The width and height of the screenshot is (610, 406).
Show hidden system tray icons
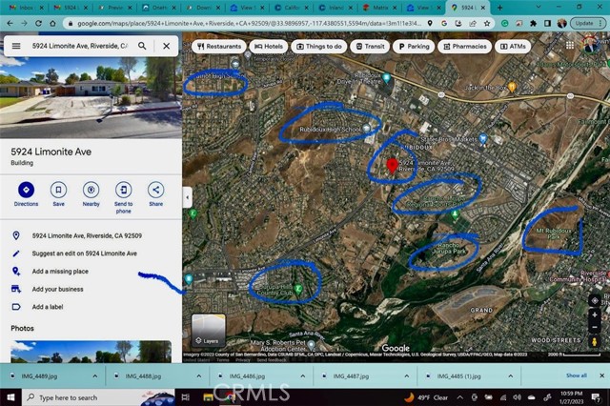[x=459, y=397]
